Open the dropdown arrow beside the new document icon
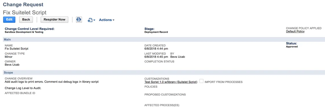The image size is (325, 109). [x=94, y=20]
